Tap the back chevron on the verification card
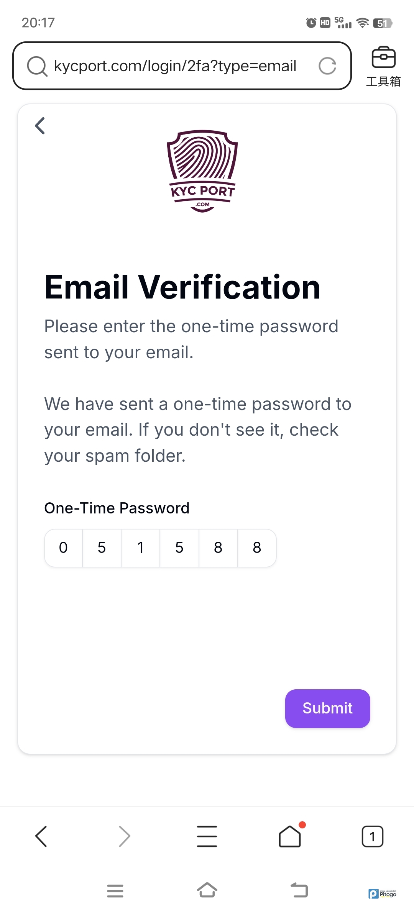The width and height of the screenshot is (414, 915). (40, 126)
